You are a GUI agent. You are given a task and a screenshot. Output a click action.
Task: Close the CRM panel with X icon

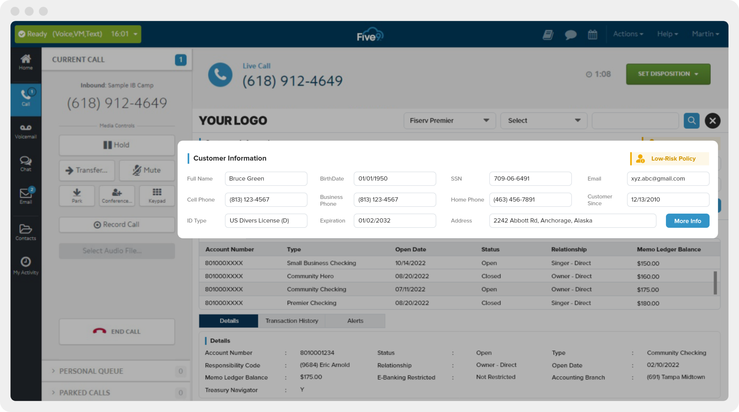[x=712, y=121]
